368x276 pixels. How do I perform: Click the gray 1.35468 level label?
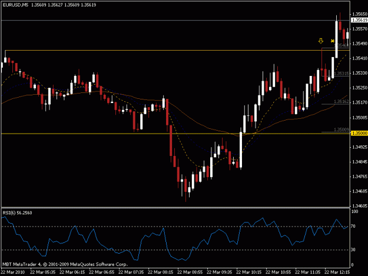point(342,45)
